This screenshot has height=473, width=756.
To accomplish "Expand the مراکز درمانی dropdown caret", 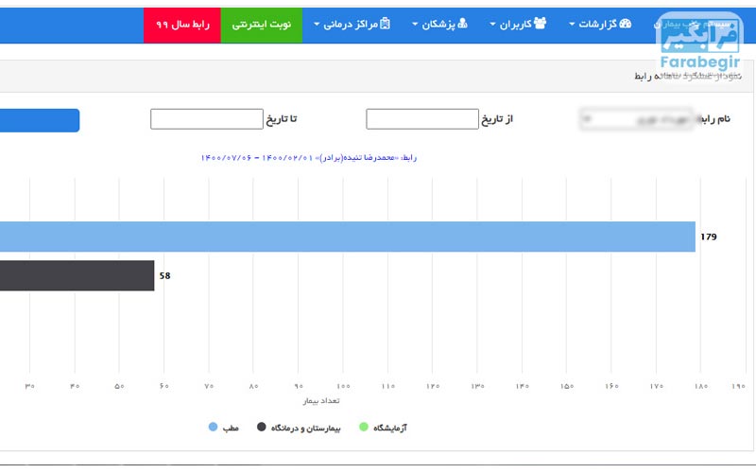I will 317,25.
